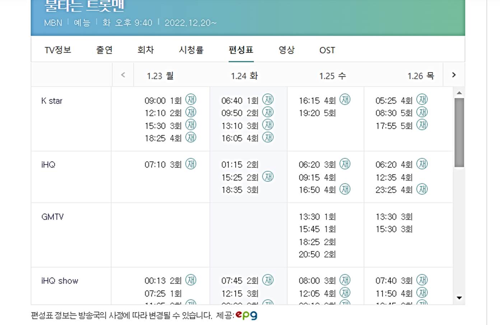This screenshot has width=500, height=325.
Task: Click the rerun icon beside iHQ show 08:00 3회
Action: 345,280
